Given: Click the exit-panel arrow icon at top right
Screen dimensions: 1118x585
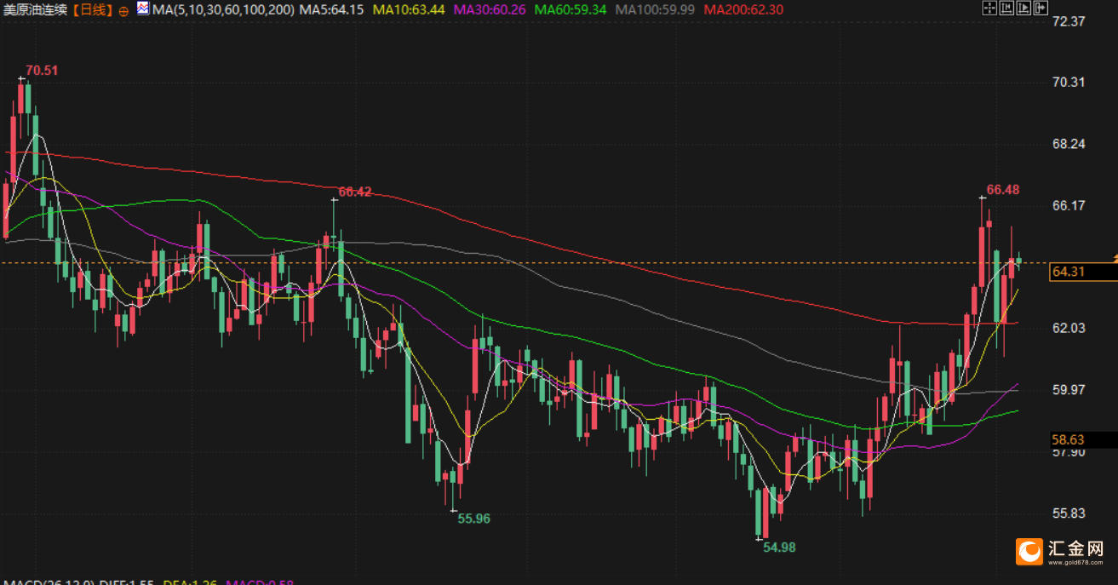Looking at the screenshot, I should pos(1041,8).
